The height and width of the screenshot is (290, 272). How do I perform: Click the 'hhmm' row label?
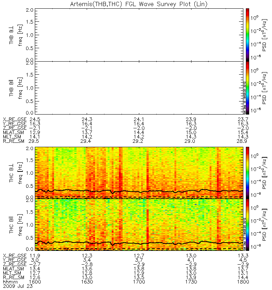tap(11, 282)
